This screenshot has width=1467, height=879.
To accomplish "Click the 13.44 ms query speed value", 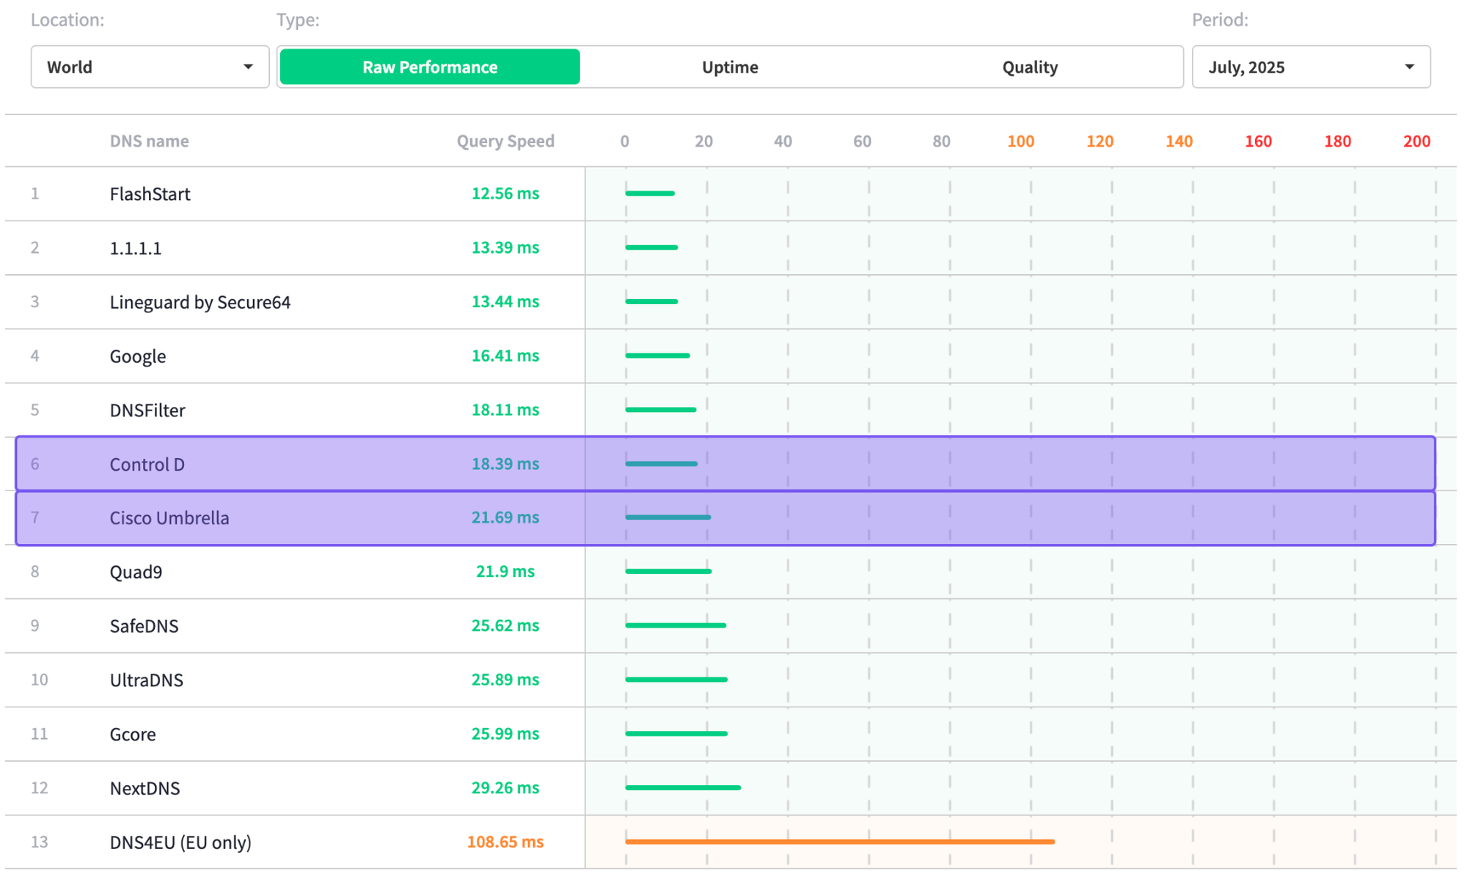I will (505, 301).
